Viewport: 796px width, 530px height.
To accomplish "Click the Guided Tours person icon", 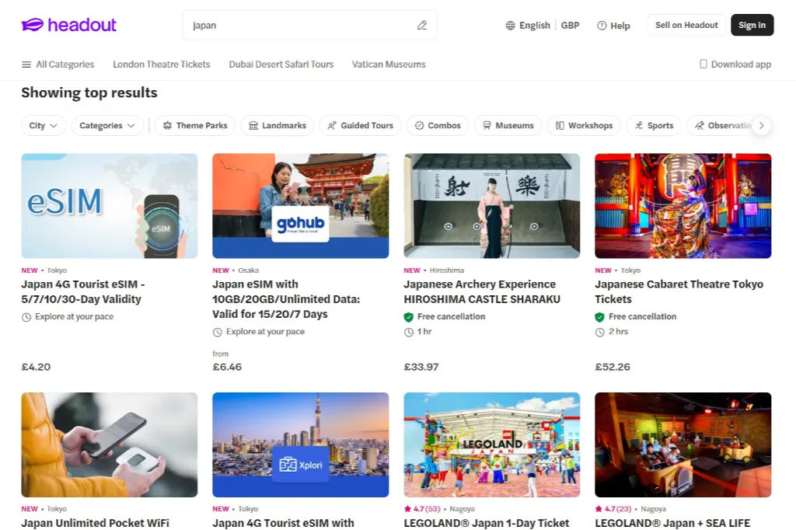I will point(331,125).
